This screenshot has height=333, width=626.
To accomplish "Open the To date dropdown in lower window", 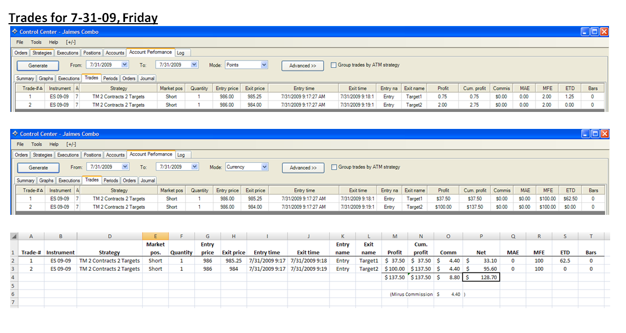I will (195, 167).
